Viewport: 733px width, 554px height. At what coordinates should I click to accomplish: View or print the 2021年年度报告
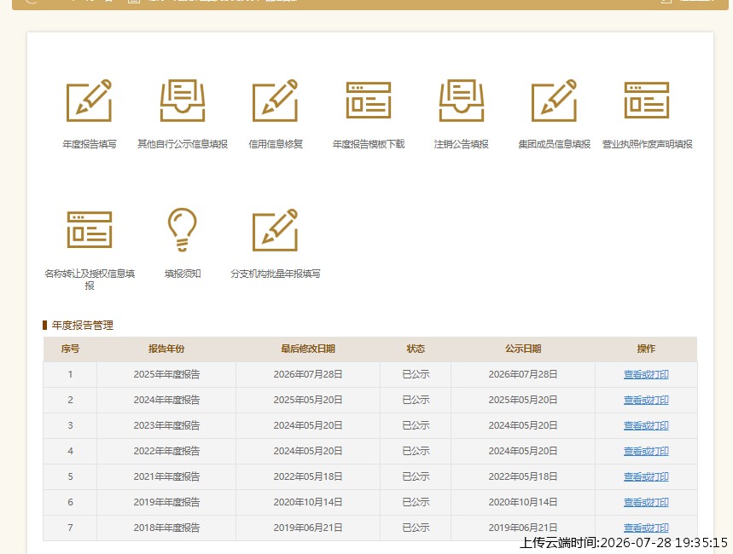(646, 477)
